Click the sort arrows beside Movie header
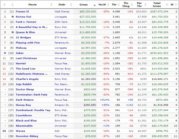 51,5
